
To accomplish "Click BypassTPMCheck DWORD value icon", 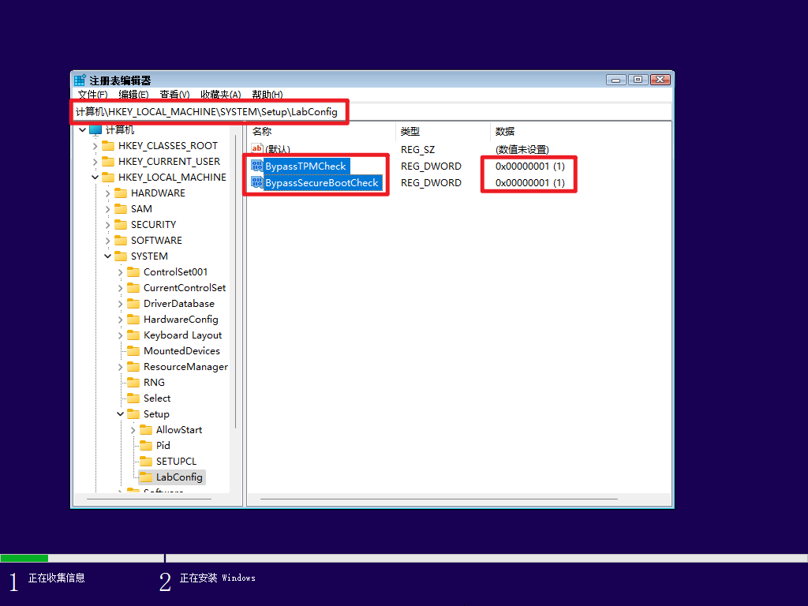I will (x=256, y=166).
